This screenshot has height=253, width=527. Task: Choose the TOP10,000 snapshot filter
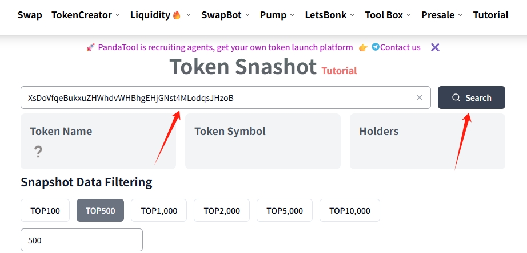(x=349, y=210)
